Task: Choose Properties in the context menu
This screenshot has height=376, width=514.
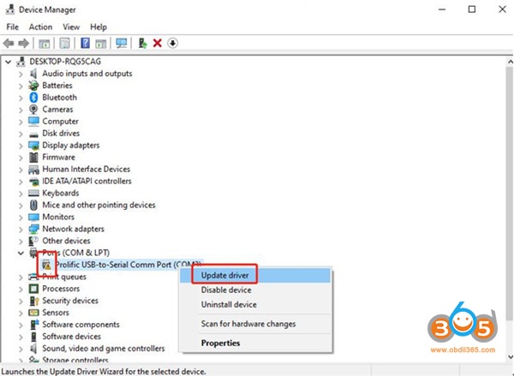Action: point(221,343)
